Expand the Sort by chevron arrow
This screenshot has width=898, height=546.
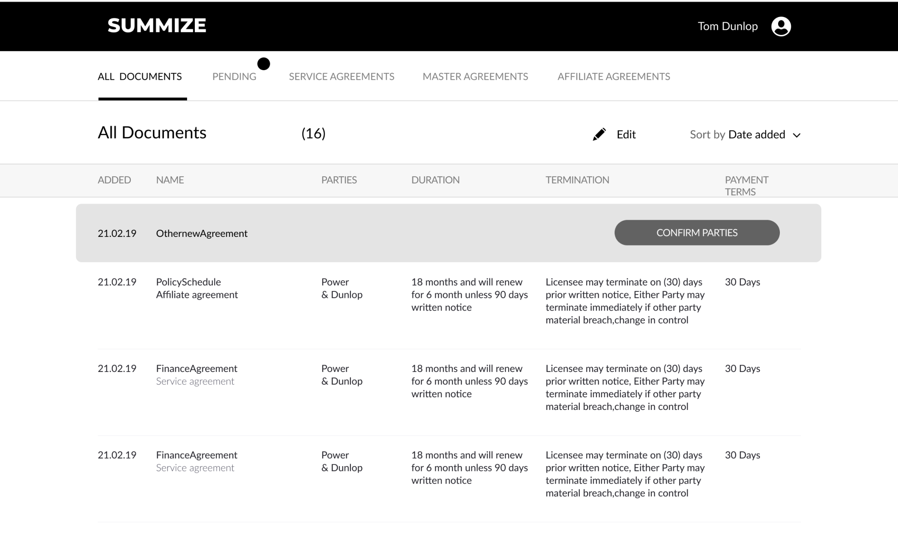pos(796,135)
